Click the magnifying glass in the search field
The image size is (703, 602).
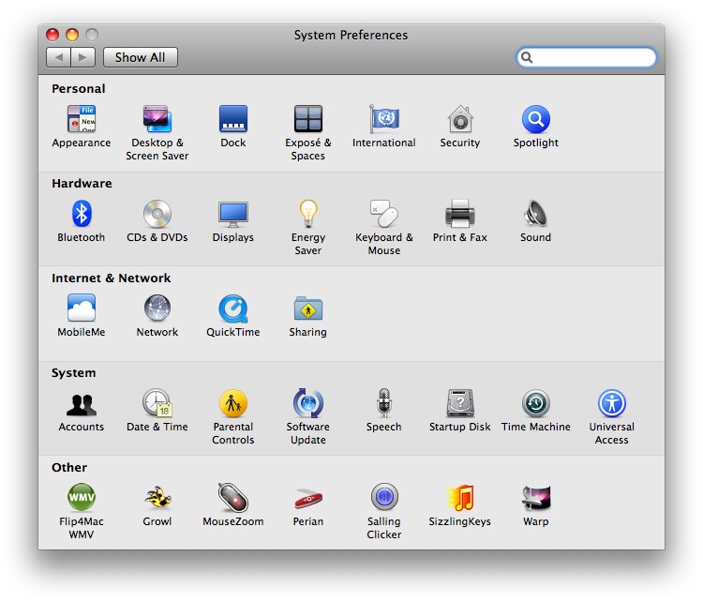tap(527, 57)
